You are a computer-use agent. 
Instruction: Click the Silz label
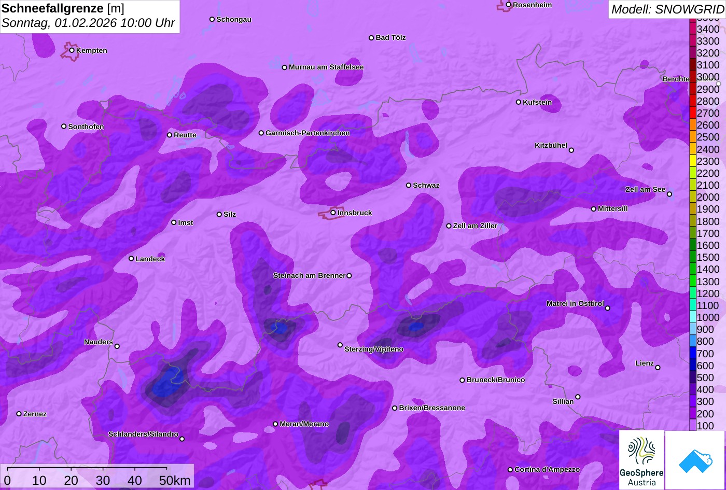pyautogui.click(x=230, y=214)
